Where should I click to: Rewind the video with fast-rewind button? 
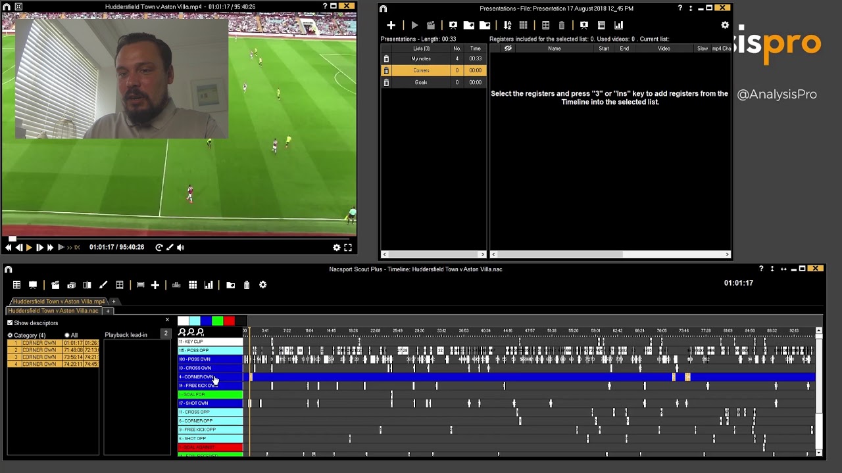click(9, 248)
